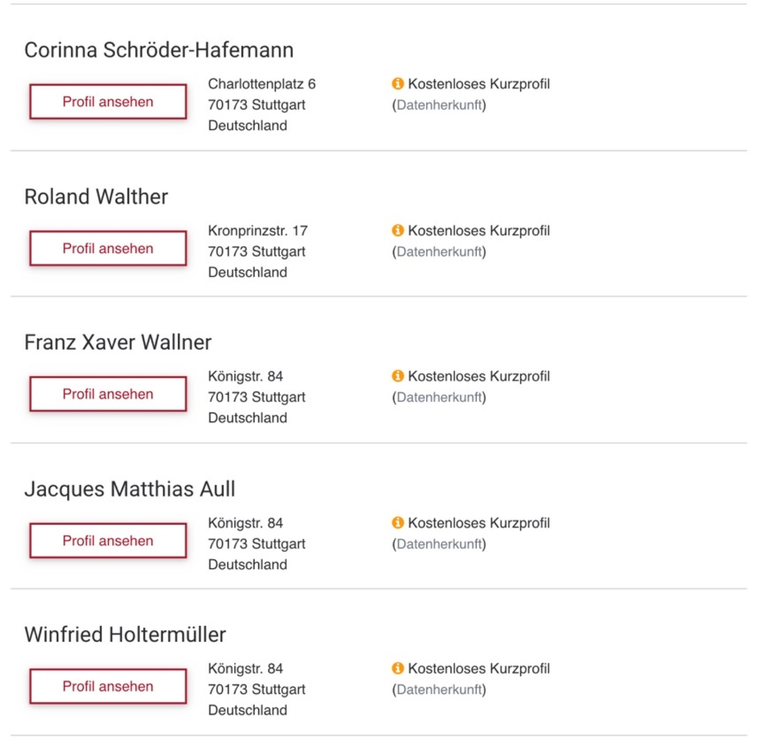Follow Datenherkunft link under Roland Walther
This screenshot has height=740, width=758.
click(439, 251)
